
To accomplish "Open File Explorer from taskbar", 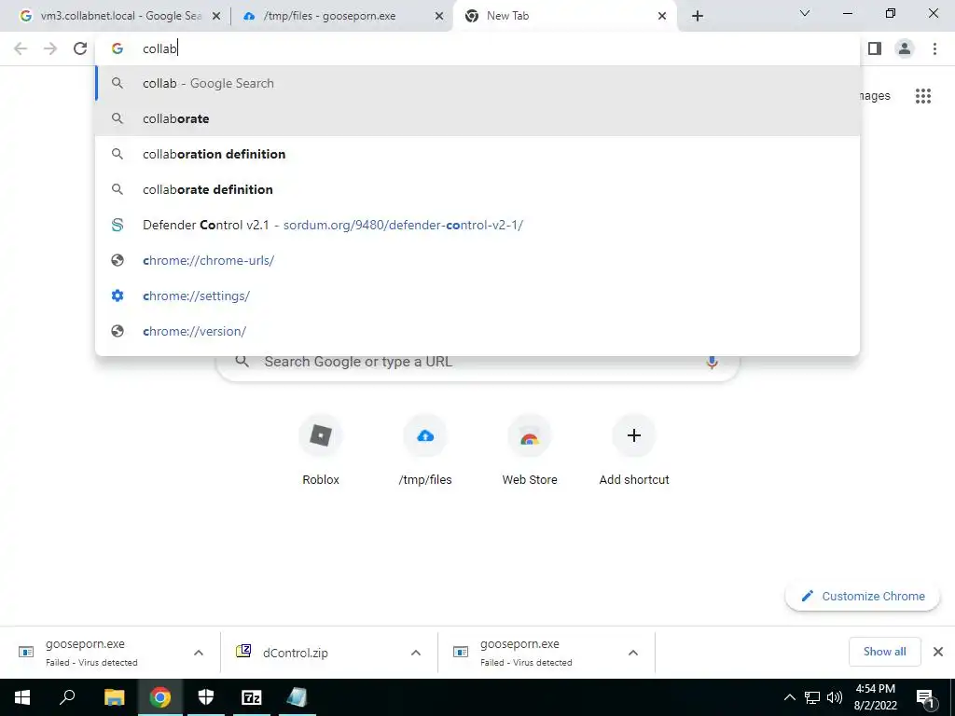I will tap(114, 697).
